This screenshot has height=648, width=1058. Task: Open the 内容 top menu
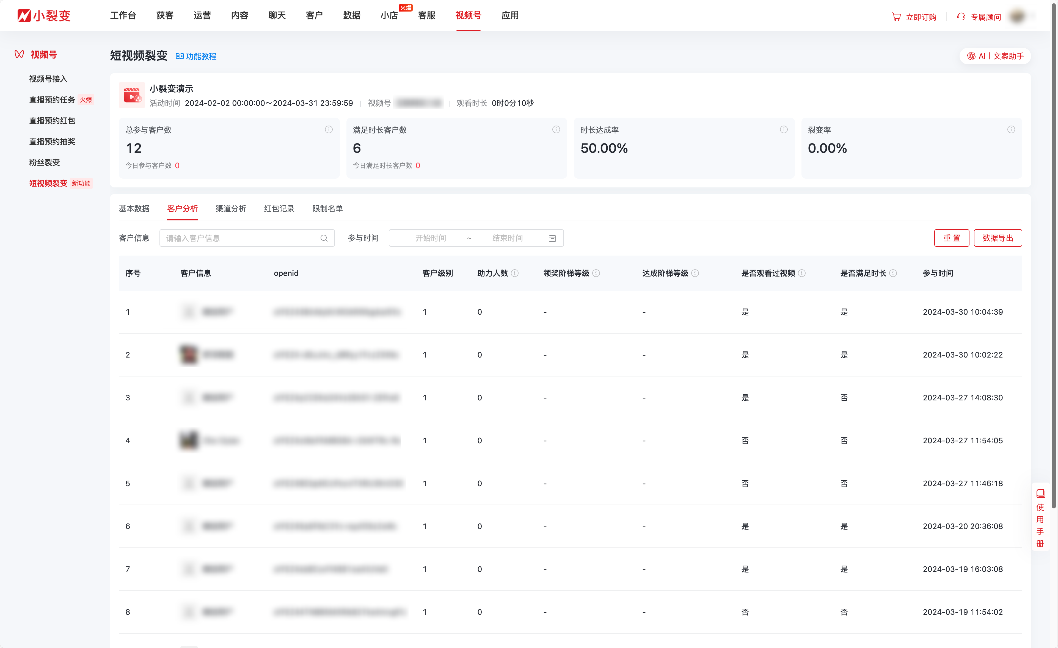(x=239, y=15)
